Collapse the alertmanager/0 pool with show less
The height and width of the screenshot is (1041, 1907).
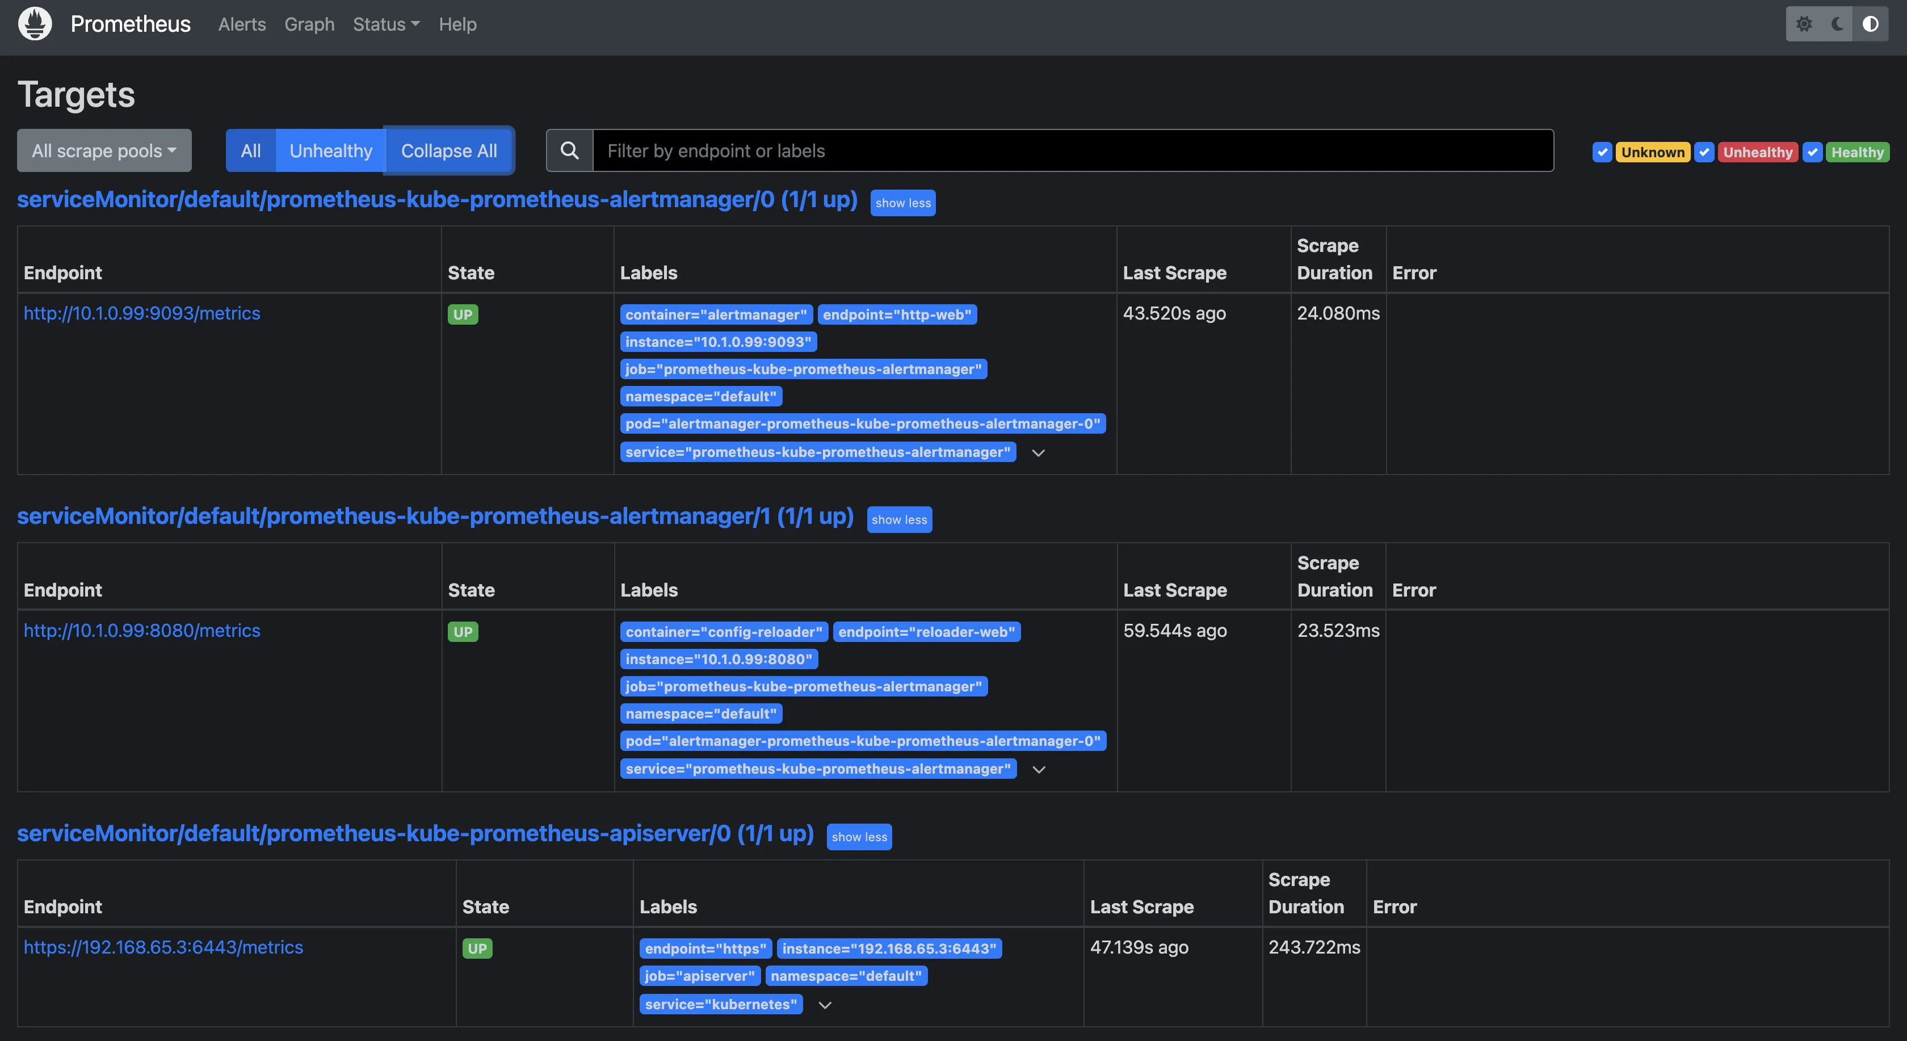pos(903,203)
